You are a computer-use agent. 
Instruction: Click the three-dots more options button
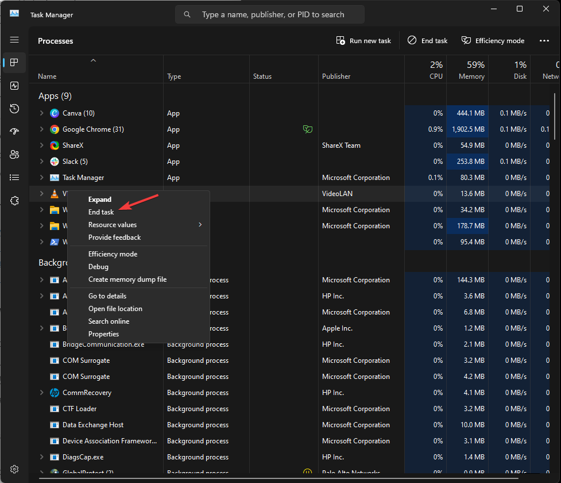point(544,41)
